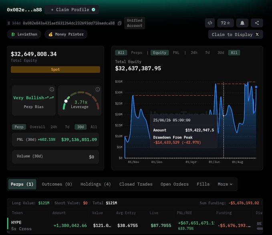Click the 72 star rating button
Viewport: 272px width, 235px height.
point(226,23)
